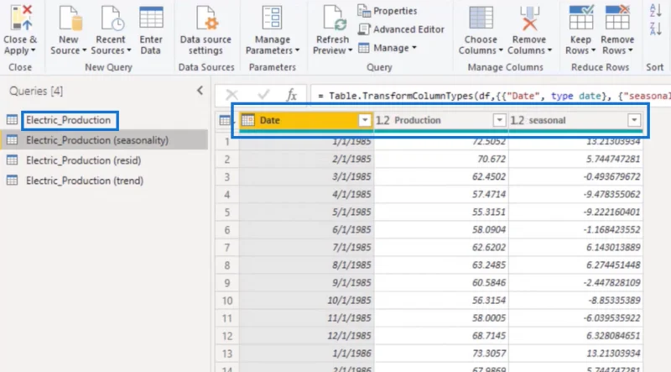Cancel formula edit with X icon
Image resolution: width=671 pixels, height=372 pixels.
point(232,95)
